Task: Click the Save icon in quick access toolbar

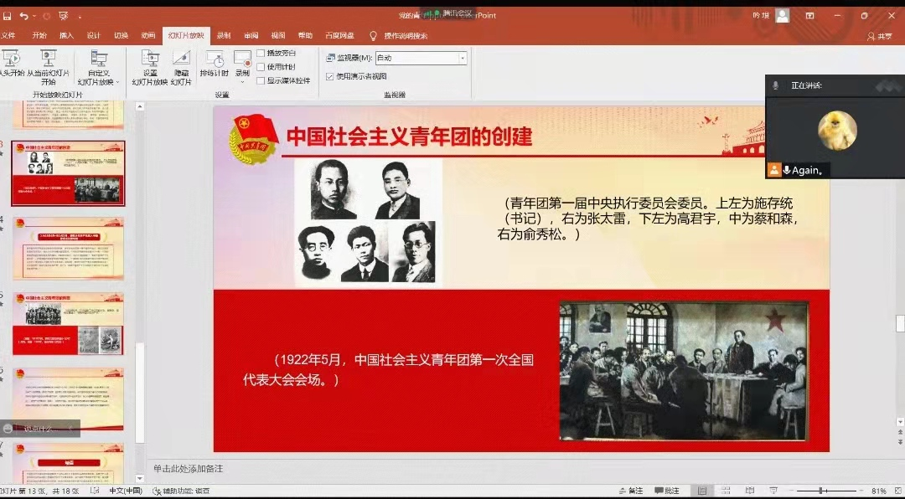Action: 7,16
